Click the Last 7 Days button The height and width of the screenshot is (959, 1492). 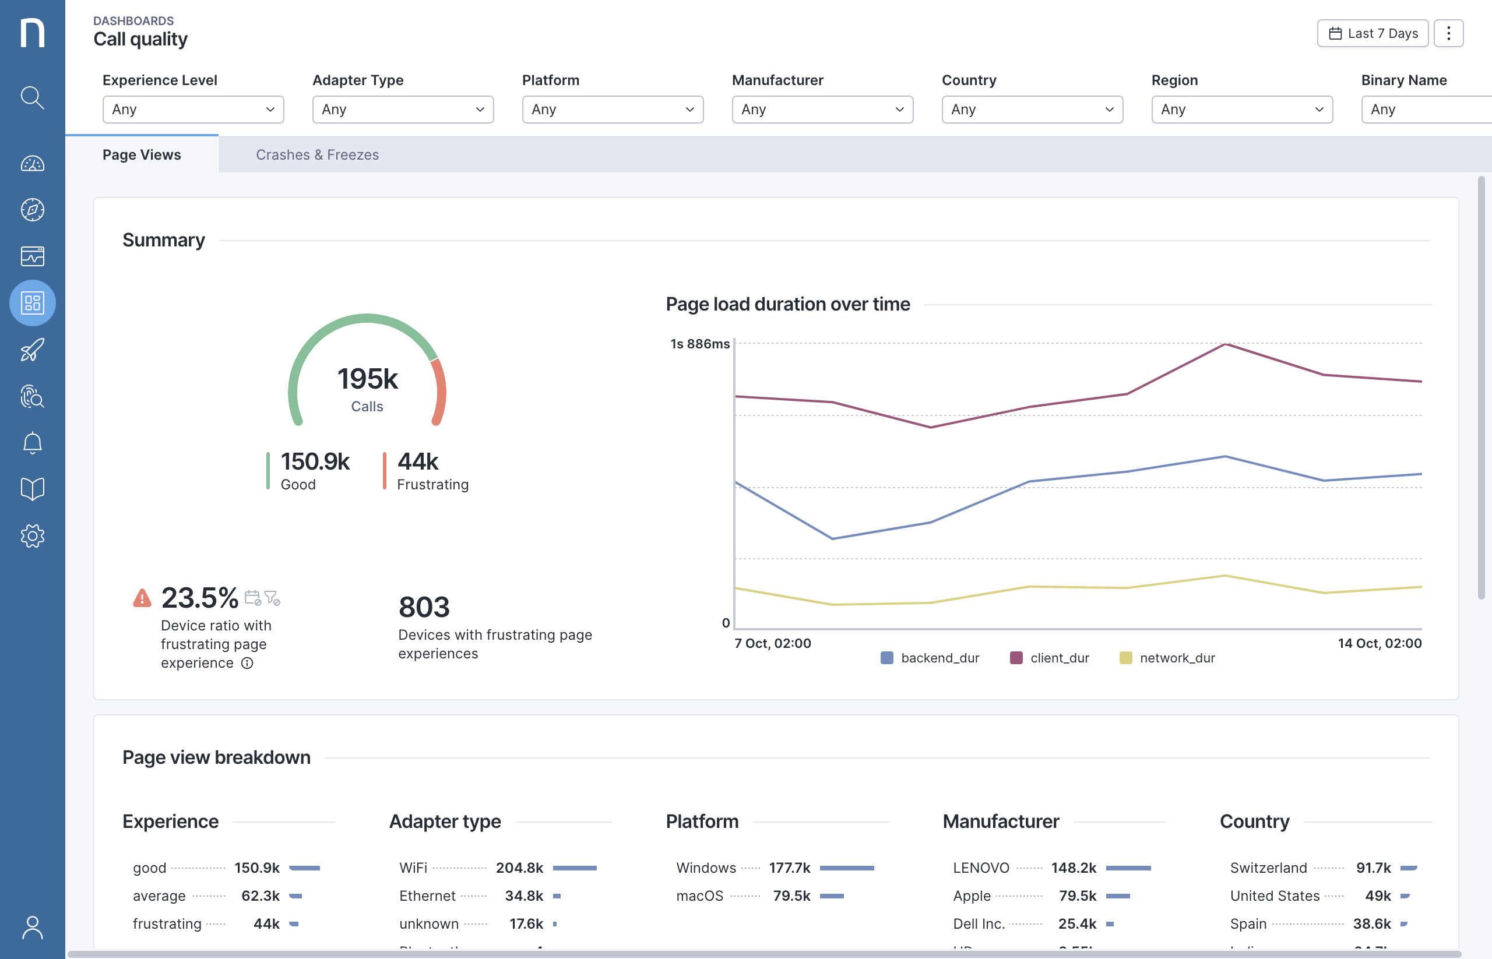pyautogui.click(x=1373, y=34)
